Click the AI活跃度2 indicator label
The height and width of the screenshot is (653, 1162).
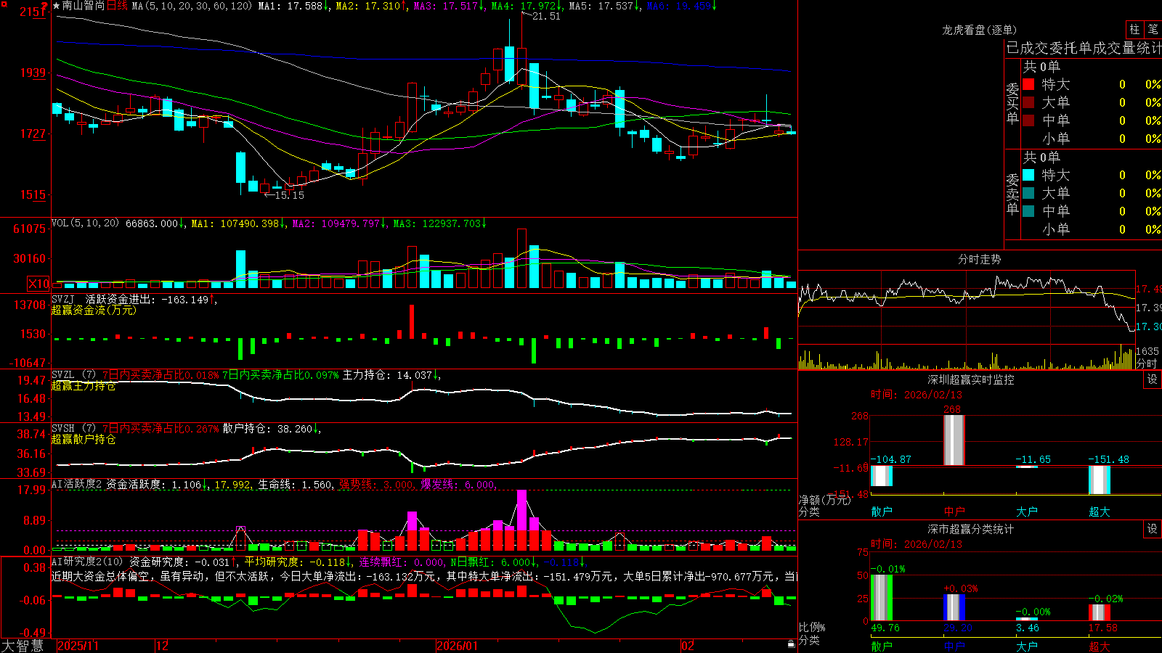(77, 484)
